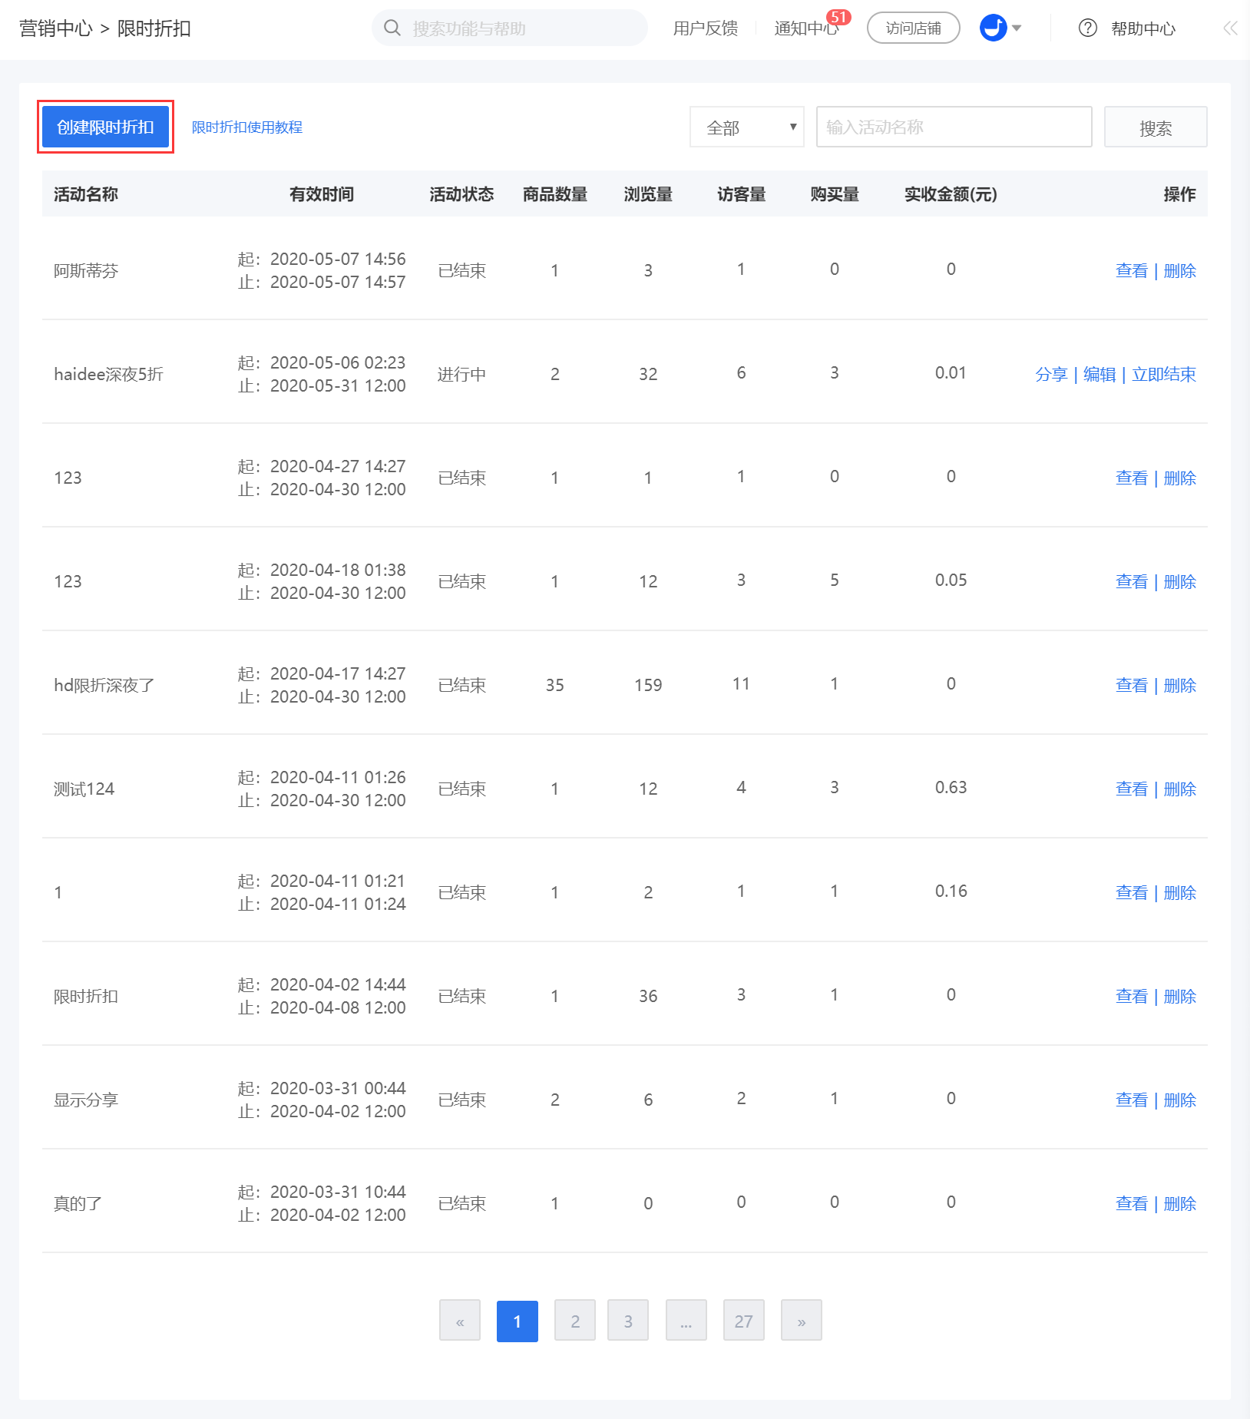1250x1419 pixels.
Task: Click activity name hd限折深夜了
Action: pyautogui.click(x=104, y=685)
